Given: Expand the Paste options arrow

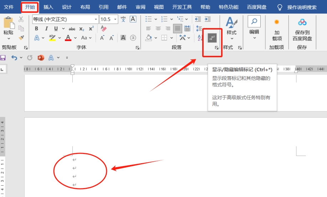Looking at the screenshot, I should [x=9, y=38].
